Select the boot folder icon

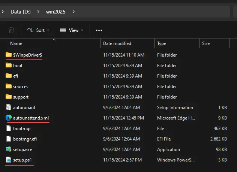[x=9, y=66]
